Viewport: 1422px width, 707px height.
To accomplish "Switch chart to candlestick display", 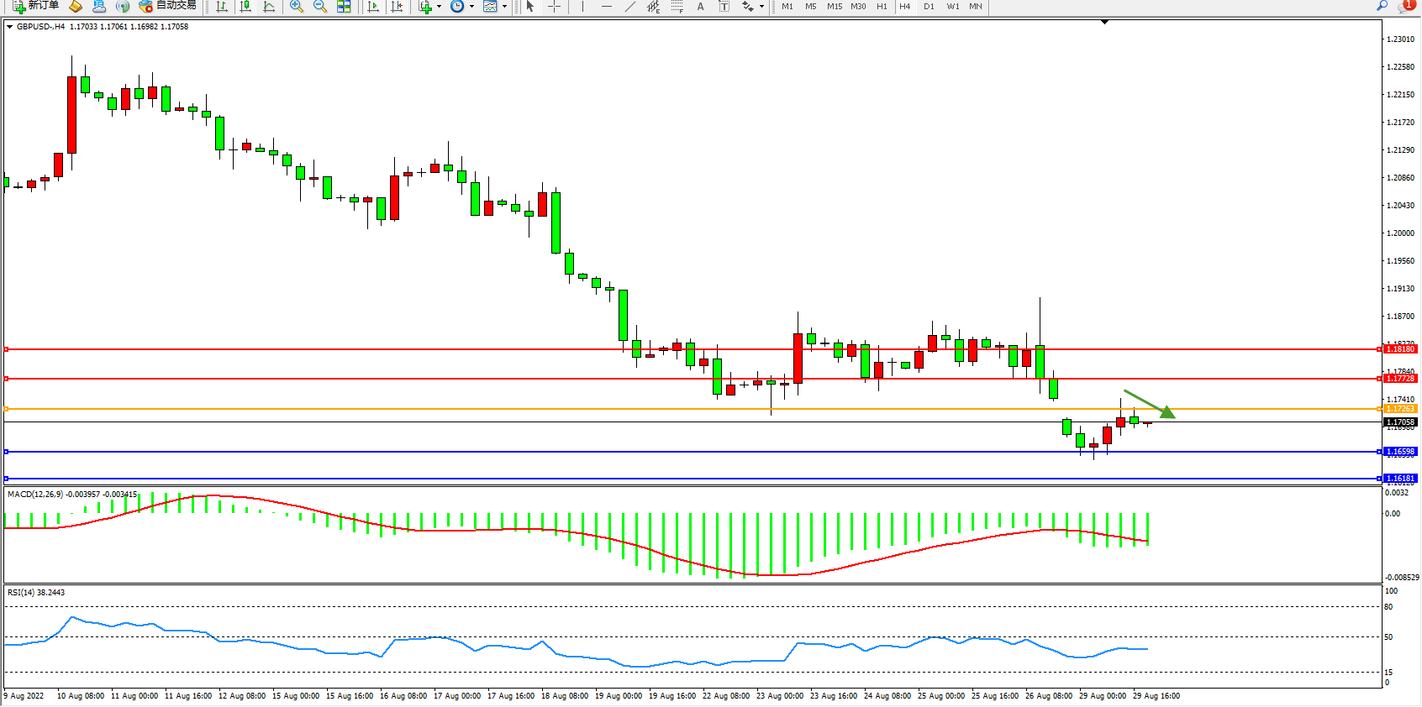I will click(245, 7).
